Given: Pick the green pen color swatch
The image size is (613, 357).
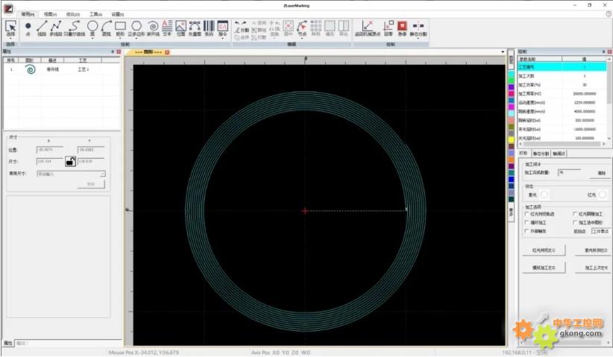Looking at the screenshot, I should [x=511, y=80].
